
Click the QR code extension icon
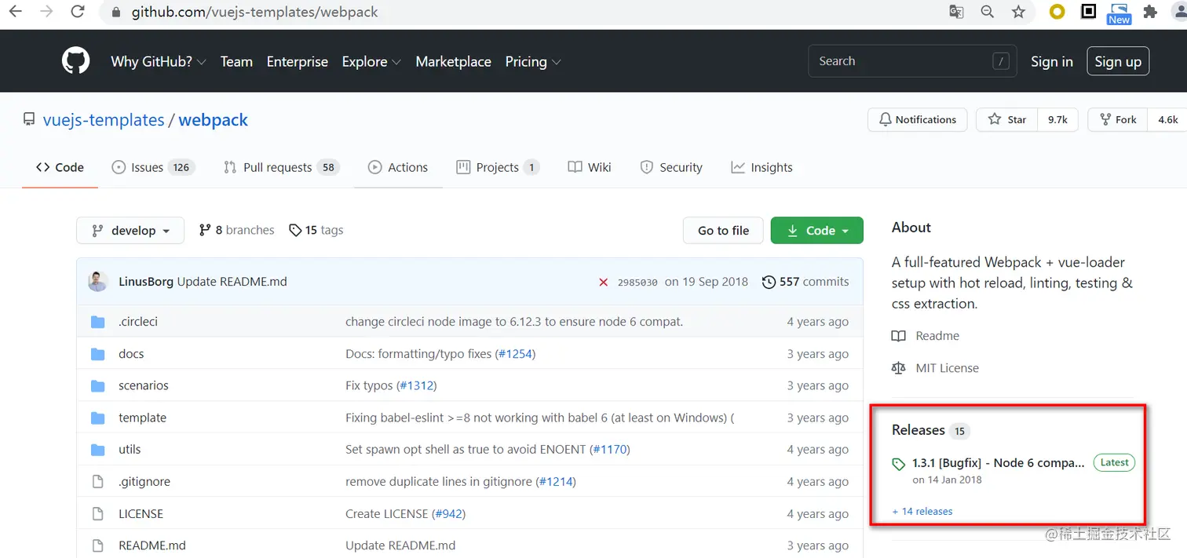tap(1089, 12)
